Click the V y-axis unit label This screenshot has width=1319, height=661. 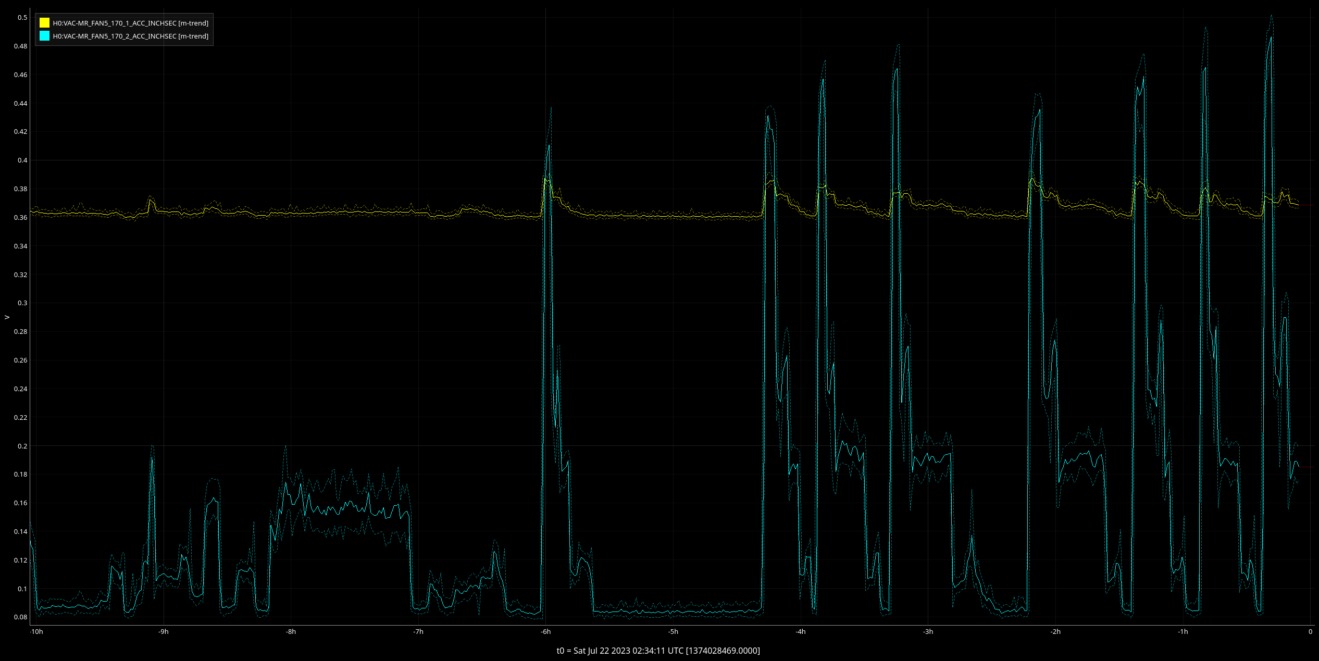click(7, 317)
